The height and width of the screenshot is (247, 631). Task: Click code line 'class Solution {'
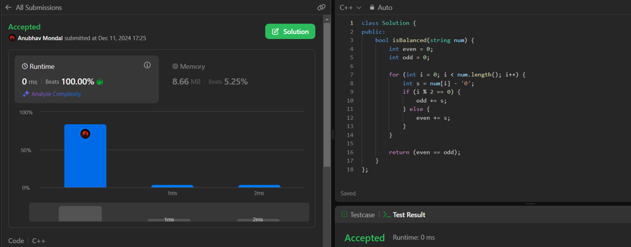coord(388,23)
